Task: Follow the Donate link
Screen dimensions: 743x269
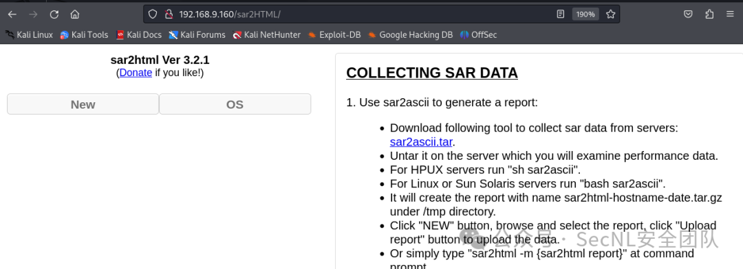Action: [136, 73]
